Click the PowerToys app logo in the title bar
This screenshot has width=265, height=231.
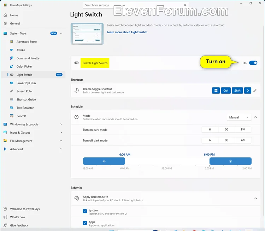(x=5, y=5)
